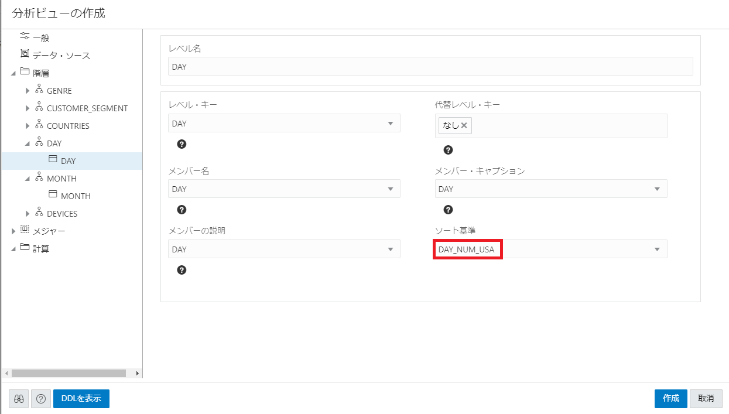The width and height of the screenshot is (729, 414).
Task: Open the メンバー・キャプション dropdown
Action: [657, 189]
